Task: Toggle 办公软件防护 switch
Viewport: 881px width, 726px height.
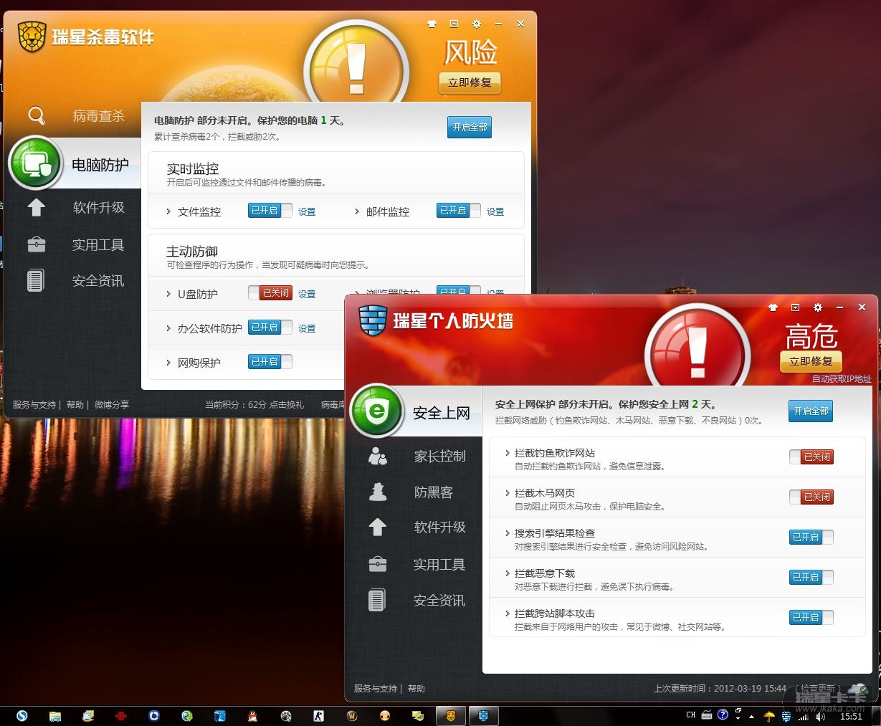Action: tap(270, 328)
